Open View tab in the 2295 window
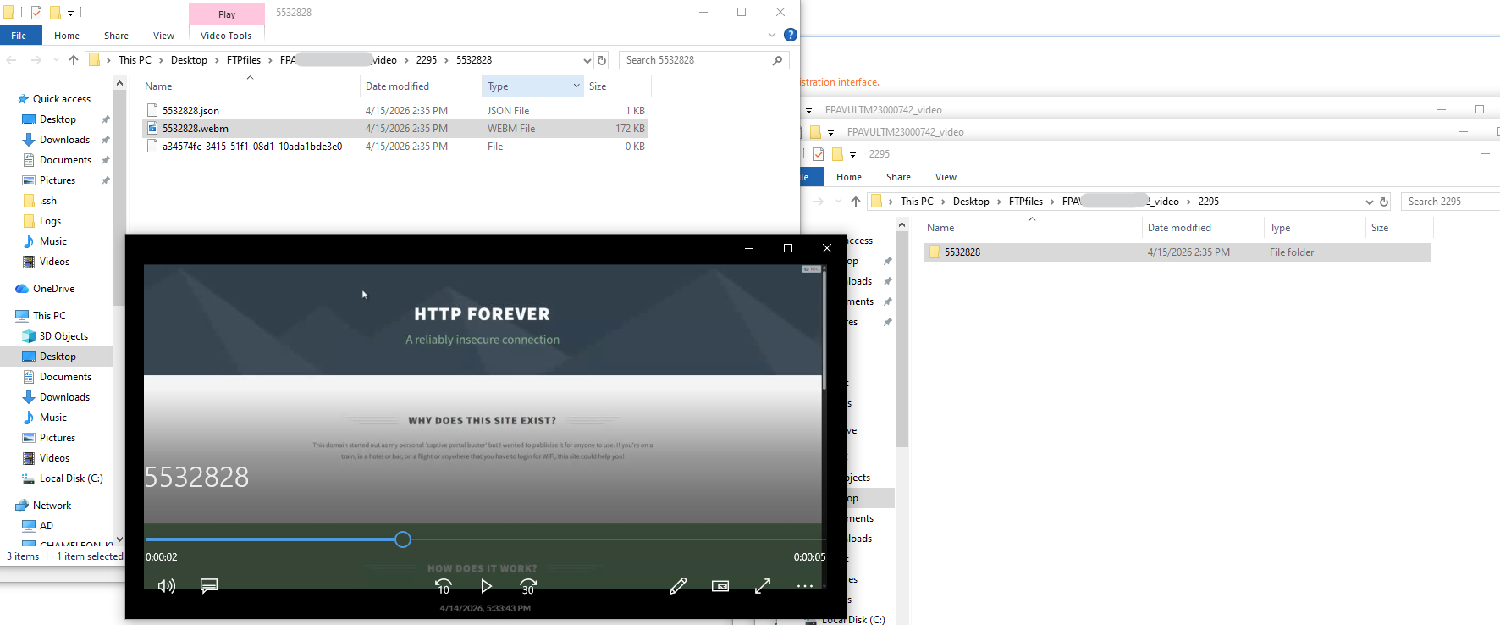Image resolution: width=1500 pixels, height=625 pixels. tap(946, 177)
